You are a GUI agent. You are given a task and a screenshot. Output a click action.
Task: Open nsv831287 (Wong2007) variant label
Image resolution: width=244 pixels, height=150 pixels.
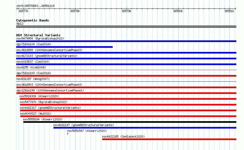click(33, 79)
